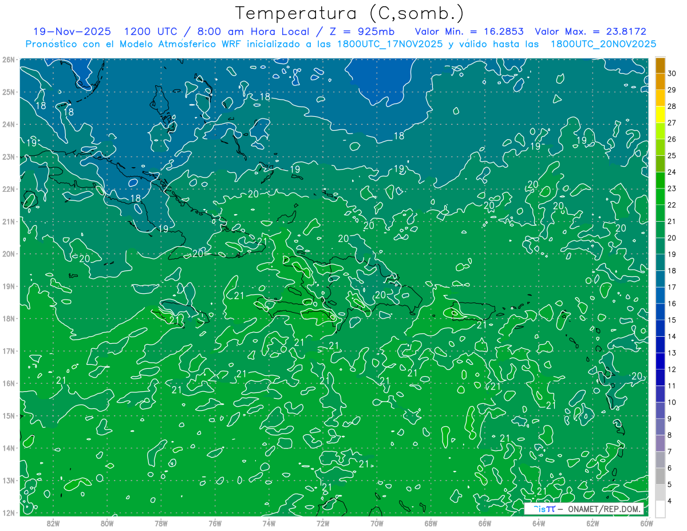Select the 'Z = 925mb' level text
The height and width of the screenshot is (531, 687).
tap(360, 32)
